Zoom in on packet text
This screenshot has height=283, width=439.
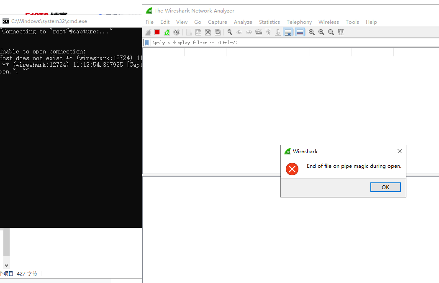[x=312, y=33]
